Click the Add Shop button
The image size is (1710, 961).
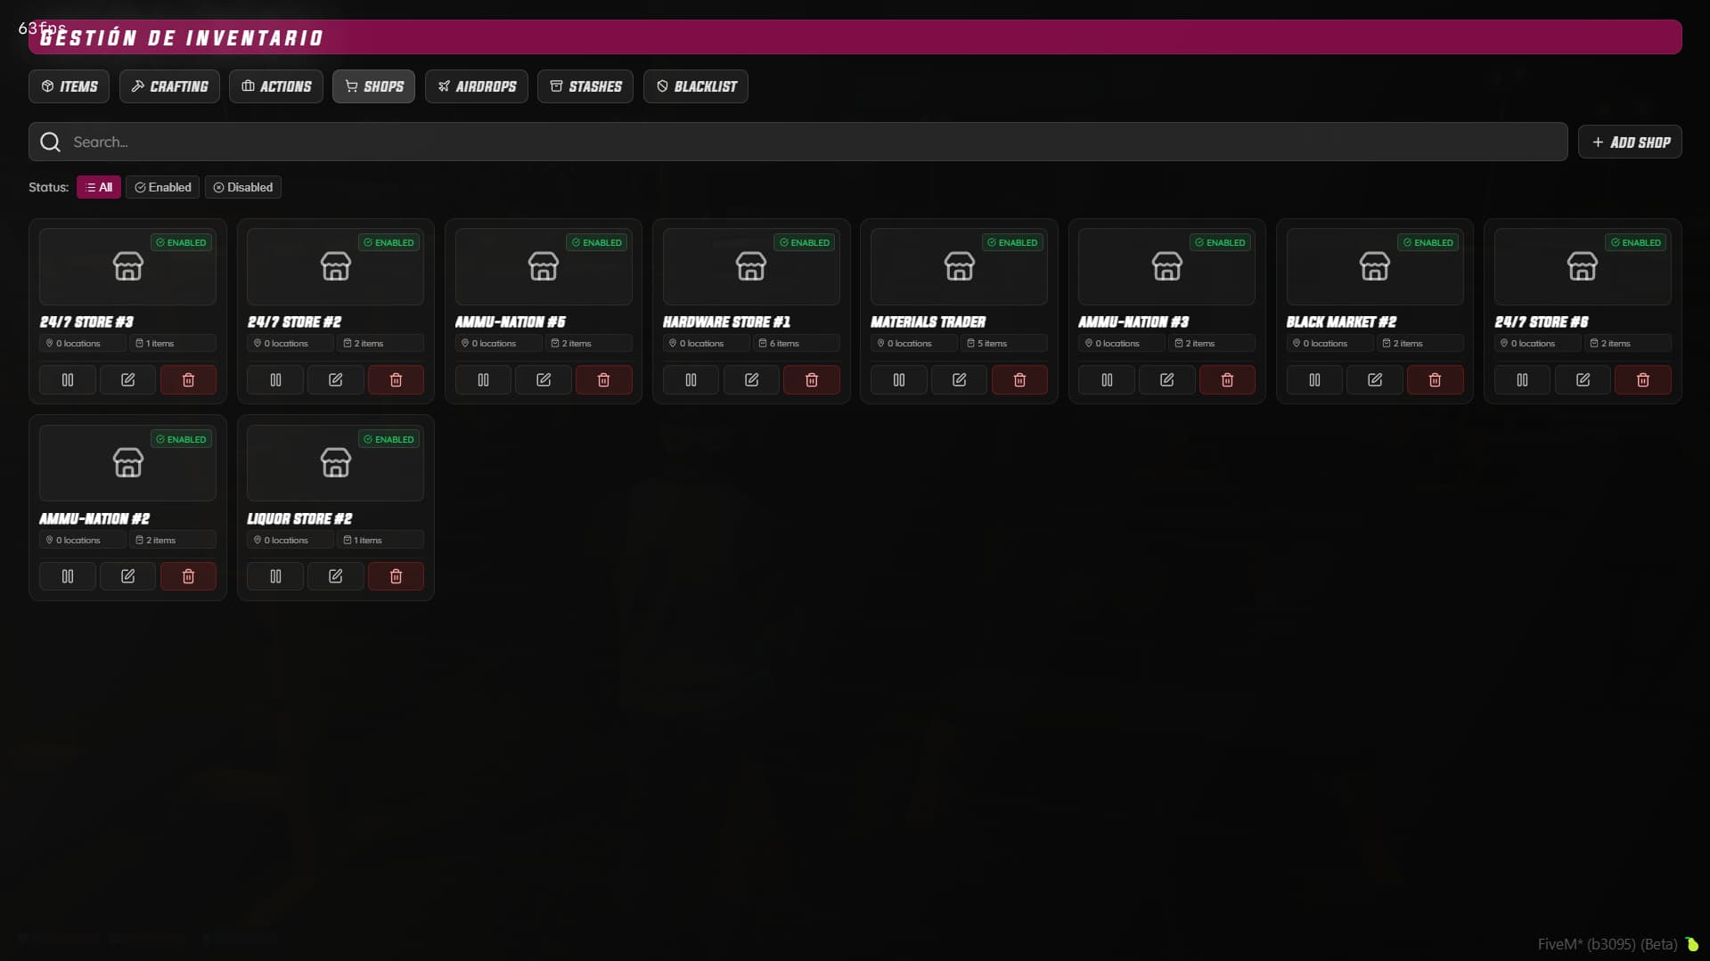pyautogui.click(x=1630, y=142)
